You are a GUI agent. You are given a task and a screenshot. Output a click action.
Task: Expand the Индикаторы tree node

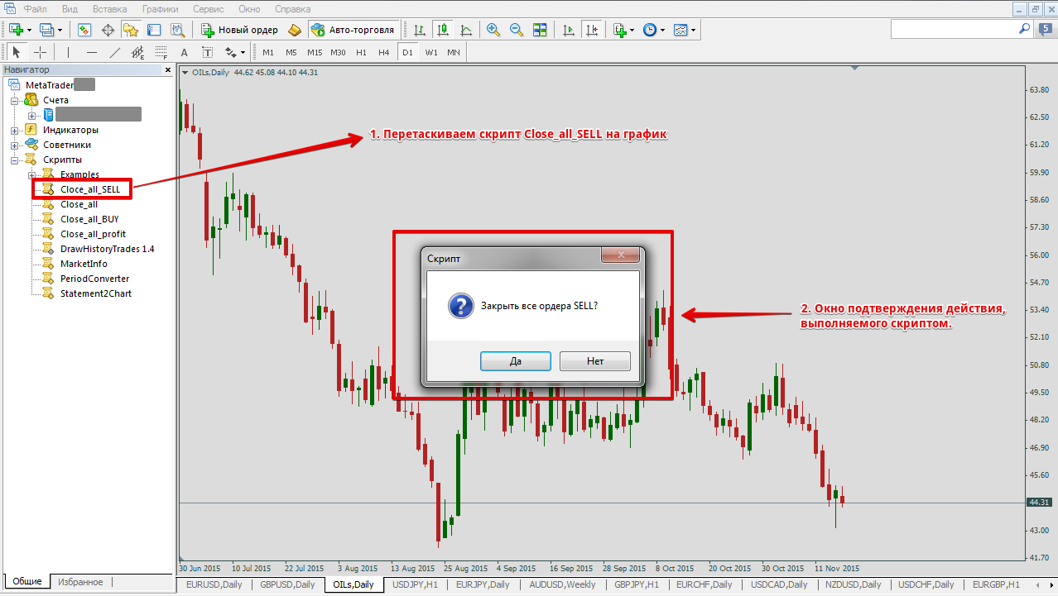[x=15, y=130]
